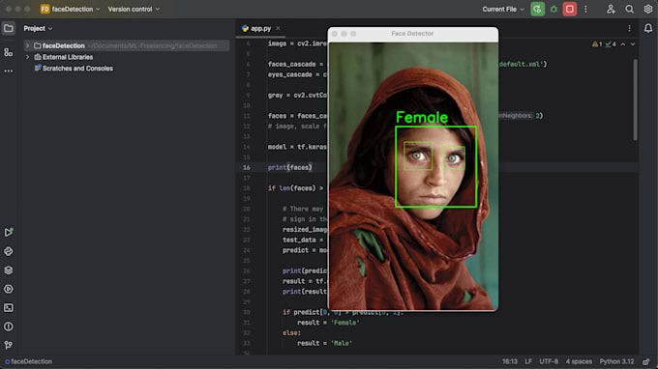The height and width of the screenshot is (369, 658).
Task: Change LF line separator in status bar
Action: click(x=528, y=361)
